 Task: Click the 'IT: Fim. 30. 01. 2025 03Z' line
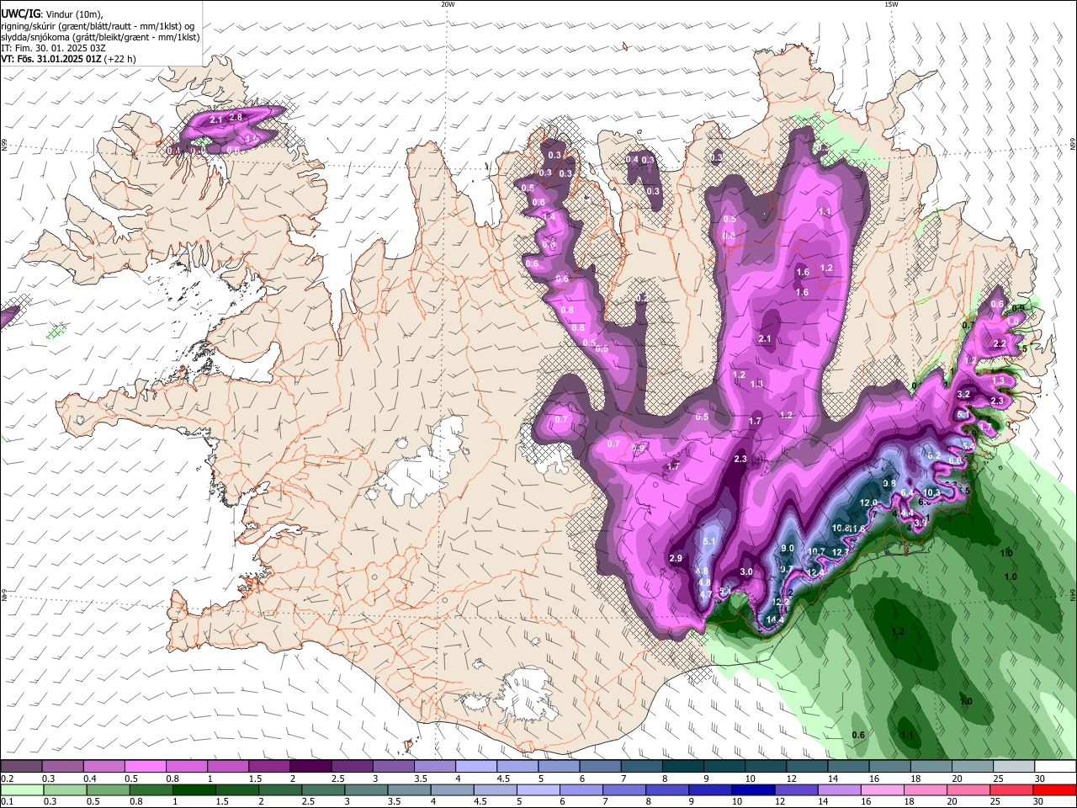[53, 48]
